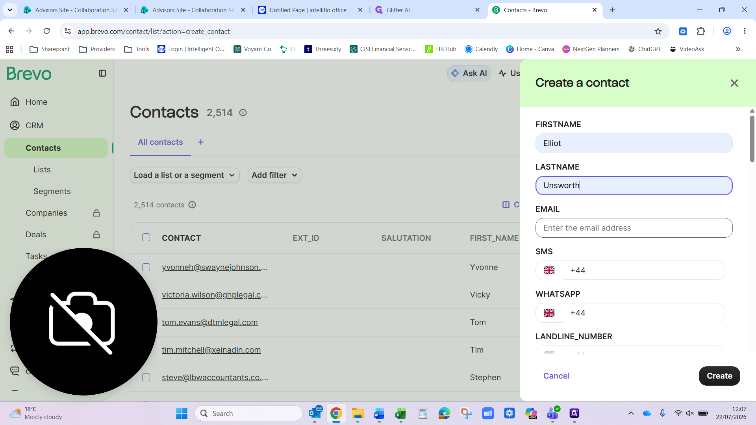Click the EMAIL address input field
The width and height of the screenshot is (756, 425).
point(634,228)
